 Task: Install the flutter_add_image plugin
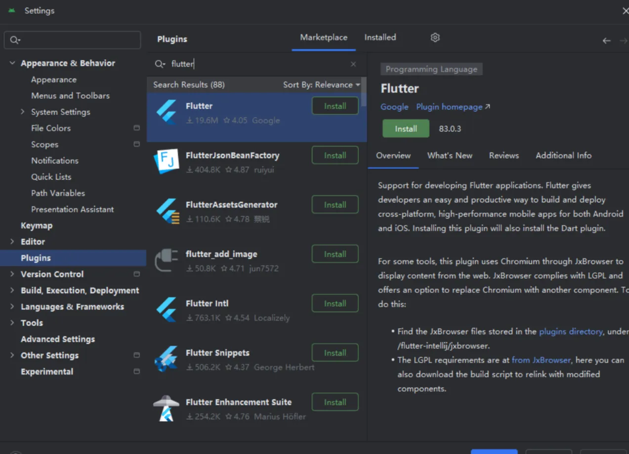(335, 254)
